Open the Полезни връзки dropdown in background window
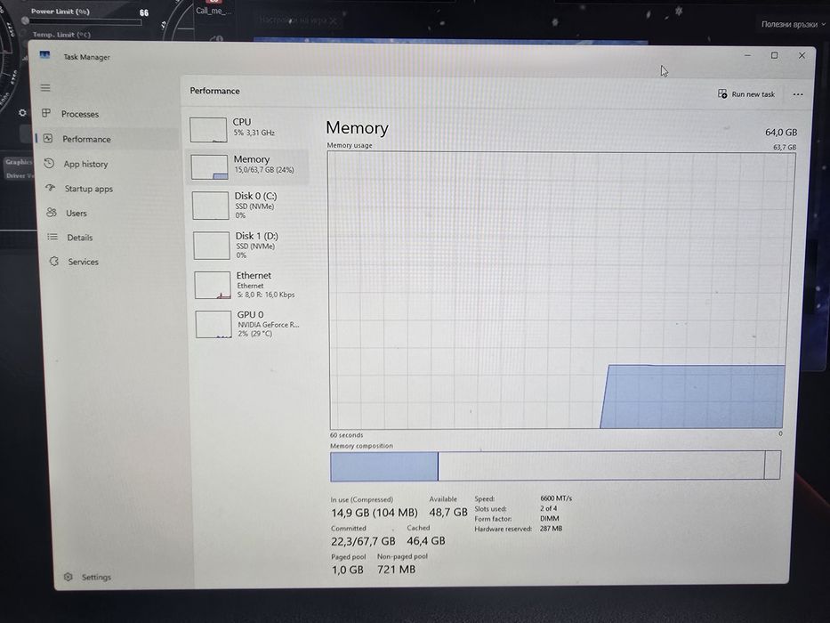Viewport: 830px width, 623px height. click(x=793, y=24)
